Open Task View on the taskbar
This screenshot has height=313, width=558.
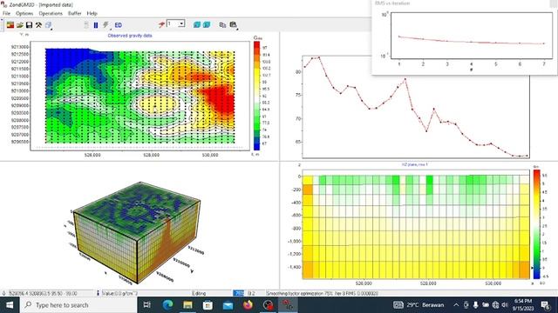(x=147, y=305)
